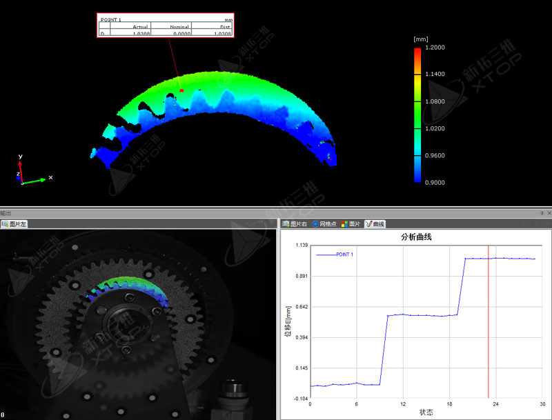Select the 图片左 left image tab
Screen dimensions: 552x420
click(x=18, y=224)
